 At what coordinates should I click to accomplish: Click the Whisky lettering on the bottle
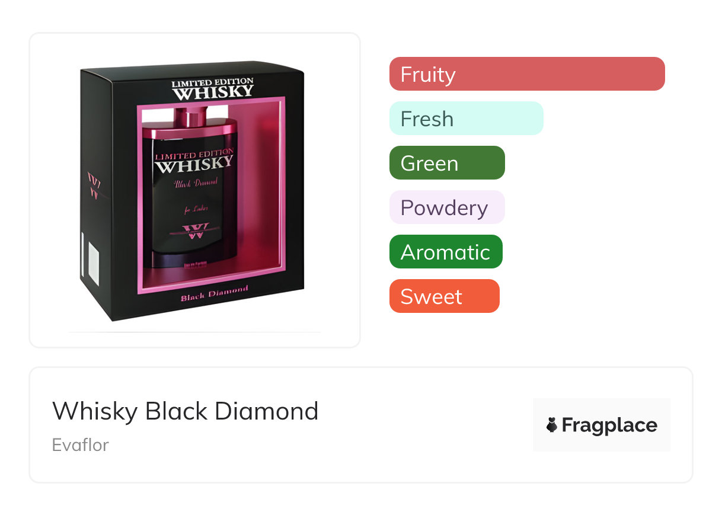coord(194,164)
